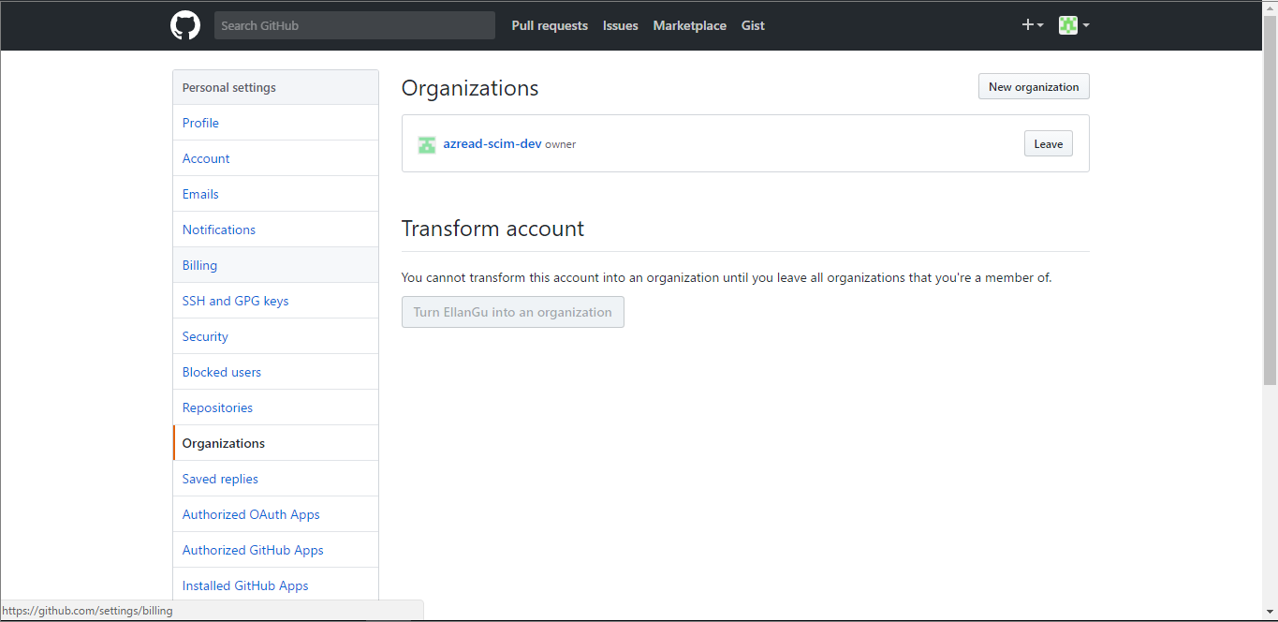The height and width of the screenshot is (622, 1278).
Task: Go to Gist from the header
Action: point(753,25)
